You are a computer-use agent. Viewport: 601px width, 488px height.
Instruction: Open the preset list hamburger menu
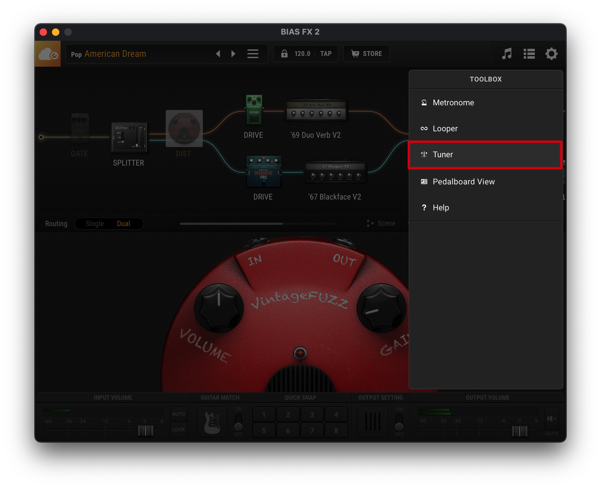click(x=253, y=54)
